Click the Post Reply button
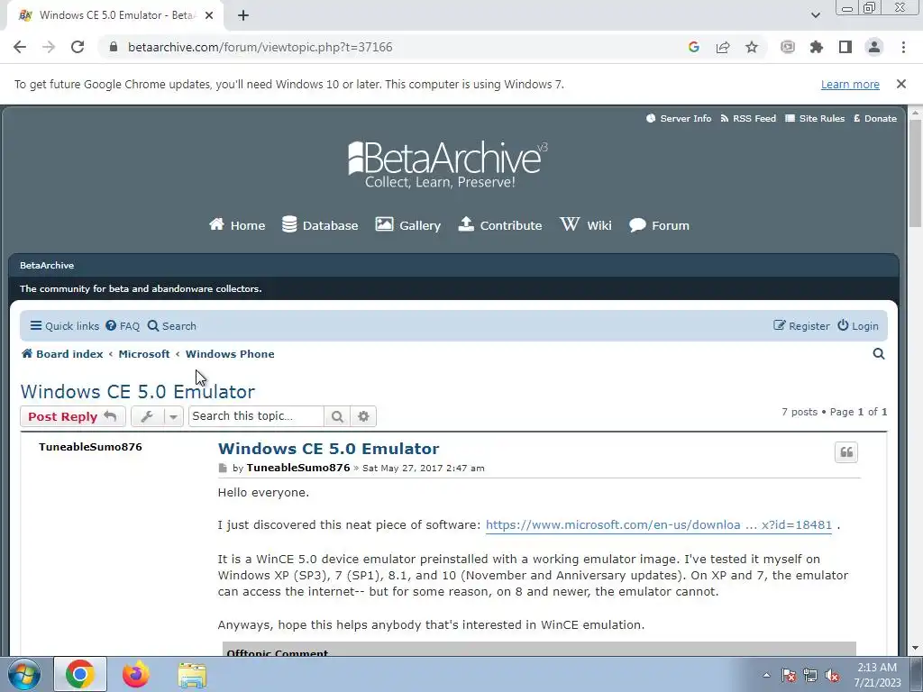Viewport: 923px width, 692px height. 72,416
